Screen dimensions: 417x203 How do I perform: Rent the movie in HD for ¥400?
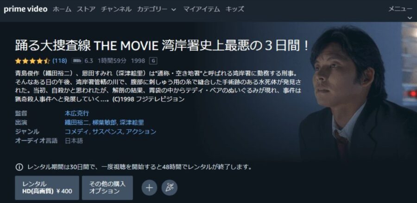tap(47, 188)
